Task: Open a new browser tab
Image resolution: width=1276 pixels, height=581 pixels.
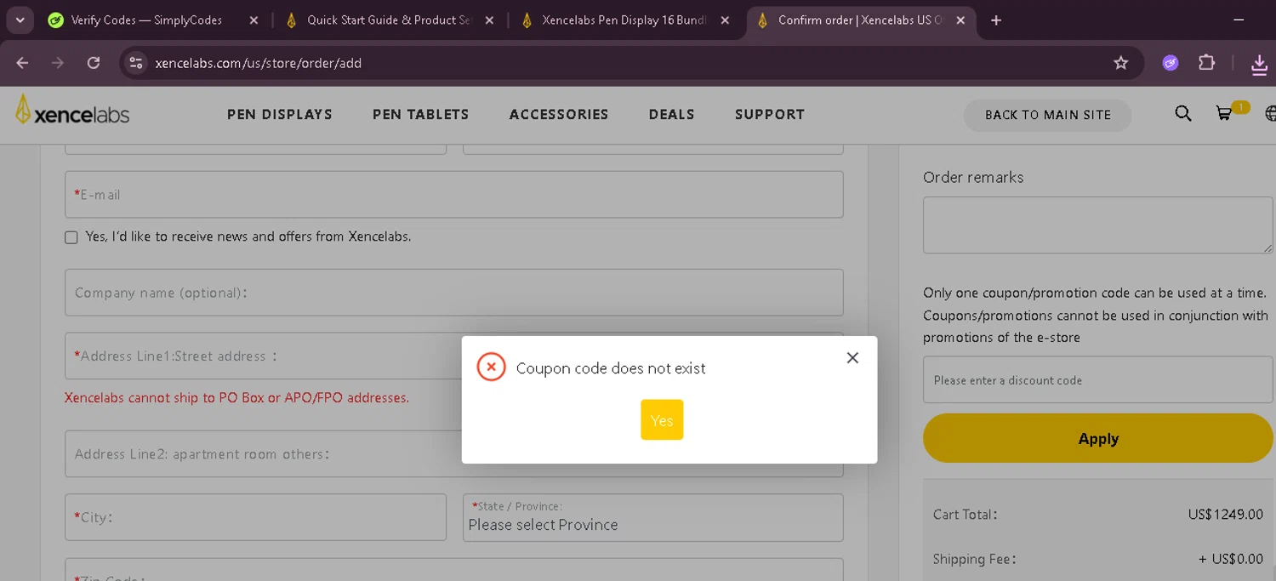Action: click(x=996, y=20)
